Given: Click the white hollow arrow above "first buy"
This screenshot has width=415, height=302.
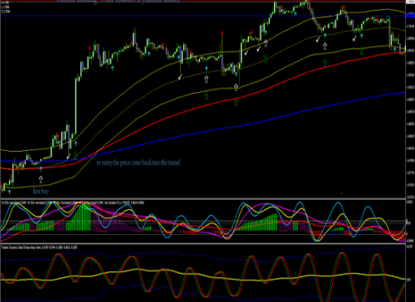Looking at the screenshot, I should pos(41,180).
